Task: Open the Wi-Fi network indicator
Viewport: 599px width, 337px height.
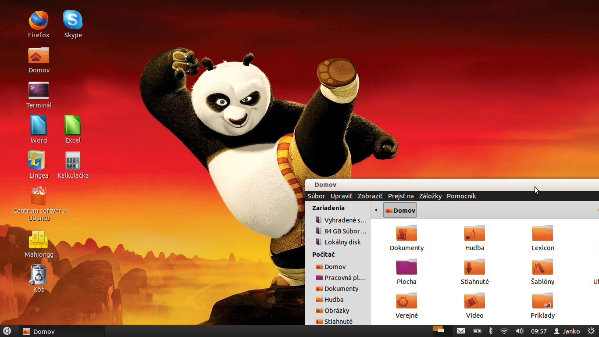Action: (x=504, y=331)
